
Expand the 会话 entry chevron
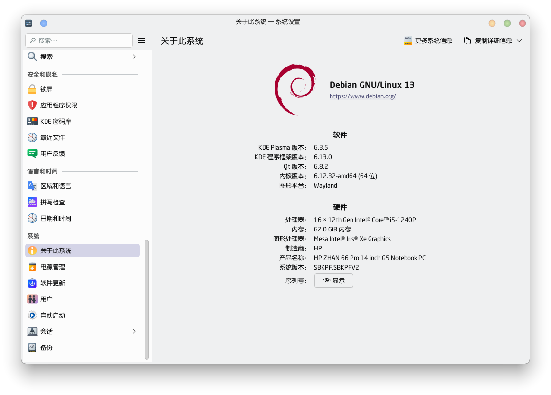pos(134,331)
